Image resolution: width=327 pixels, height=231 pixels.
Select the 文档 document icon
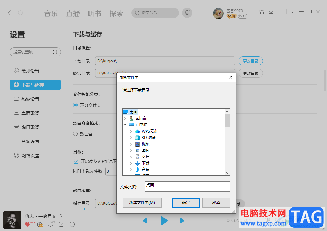point(138,157)
